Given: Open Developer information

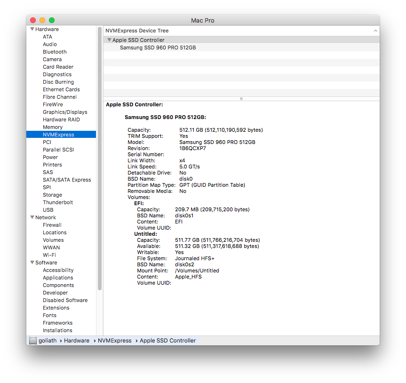Looking at the screenshot, I should (x=55, y=292).
